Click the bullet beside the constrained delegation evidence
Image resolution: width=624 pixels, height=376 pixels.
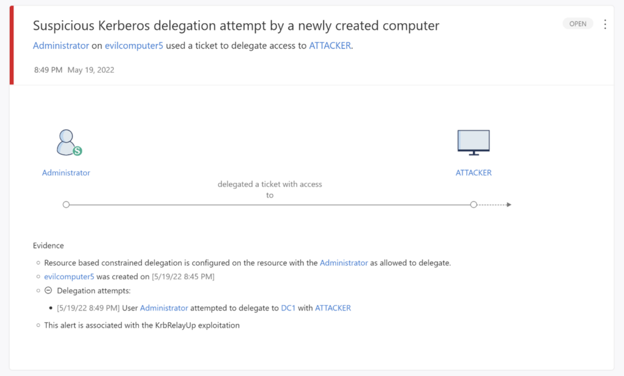tap(37, 262)
